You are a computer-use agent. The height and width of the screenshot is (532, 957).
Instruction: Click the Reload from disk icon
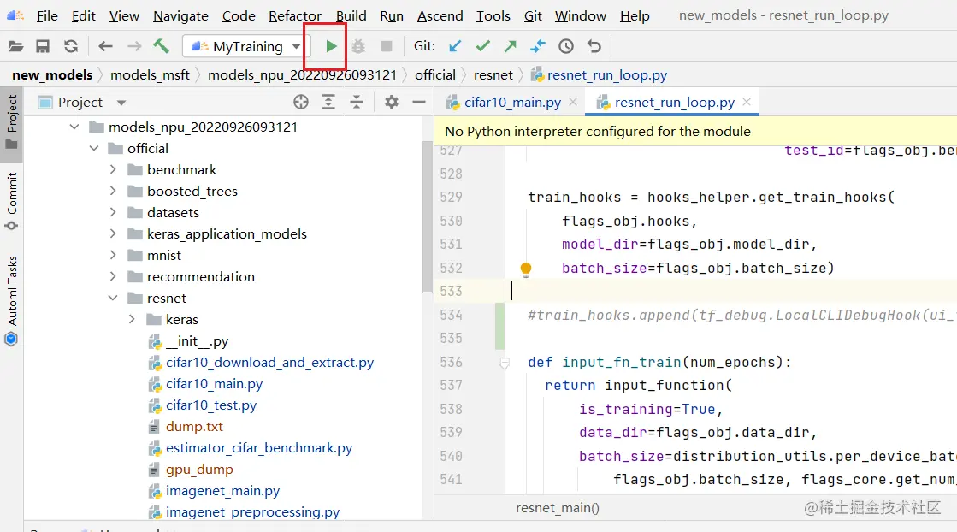click(x=71, y=46)
